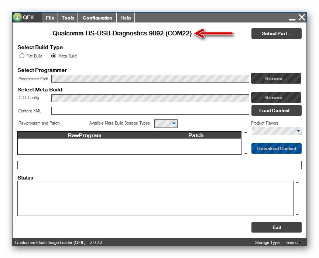Click the Exit button

[x=276, y=227]
